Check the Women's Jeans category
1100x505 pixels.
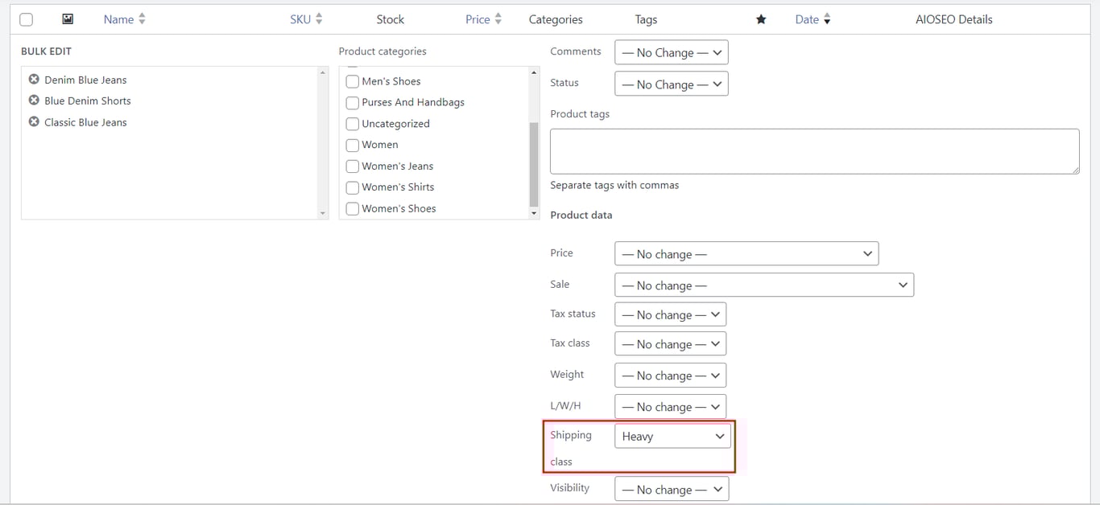click(x=352, y=166)
